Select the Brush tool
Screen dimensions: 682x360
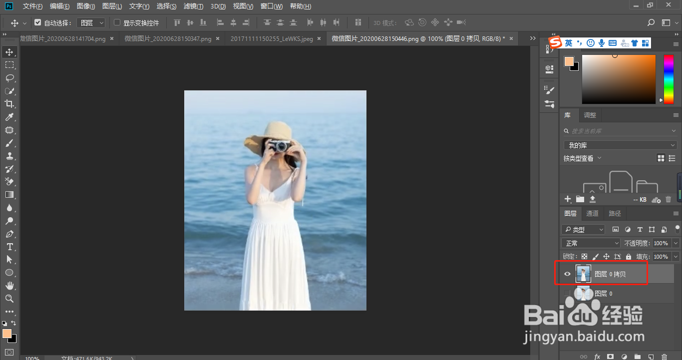9,143
